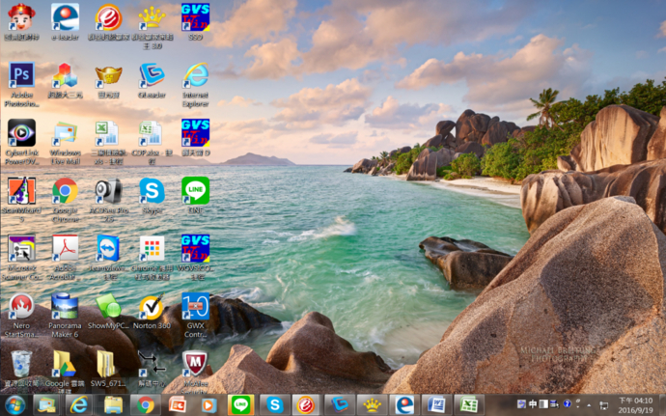
Task: Switch to LINE in the taskbar
Action: pos(239,404)
